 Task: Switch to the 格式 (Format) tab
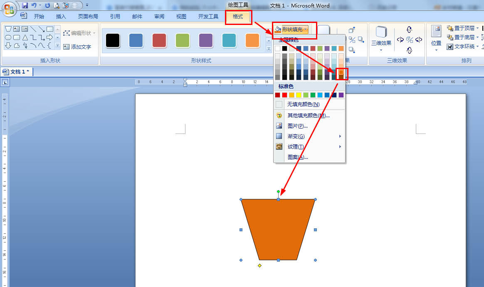point(238,16)
